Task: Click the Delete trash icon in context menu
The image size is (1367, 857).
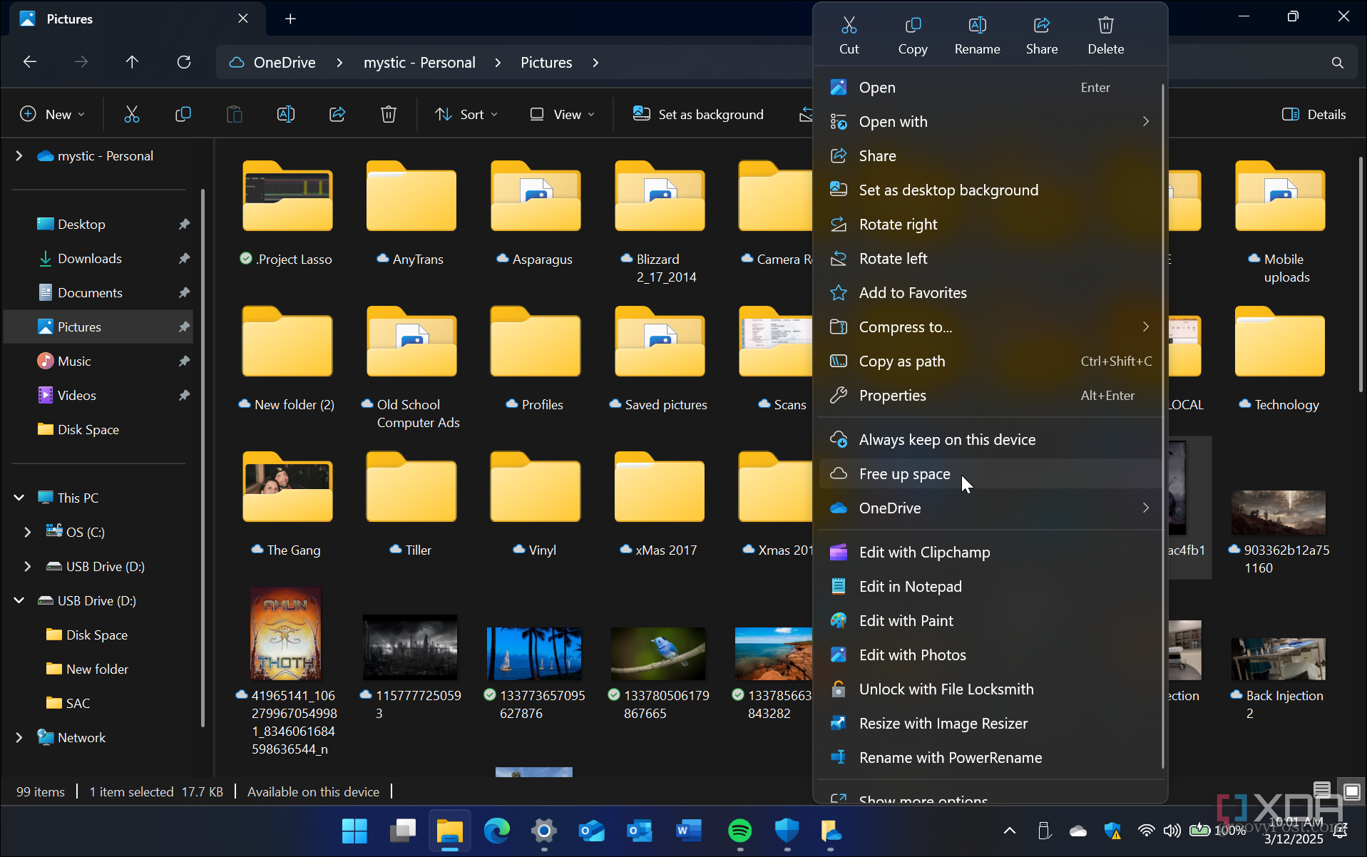Action: click(1105, 26)
